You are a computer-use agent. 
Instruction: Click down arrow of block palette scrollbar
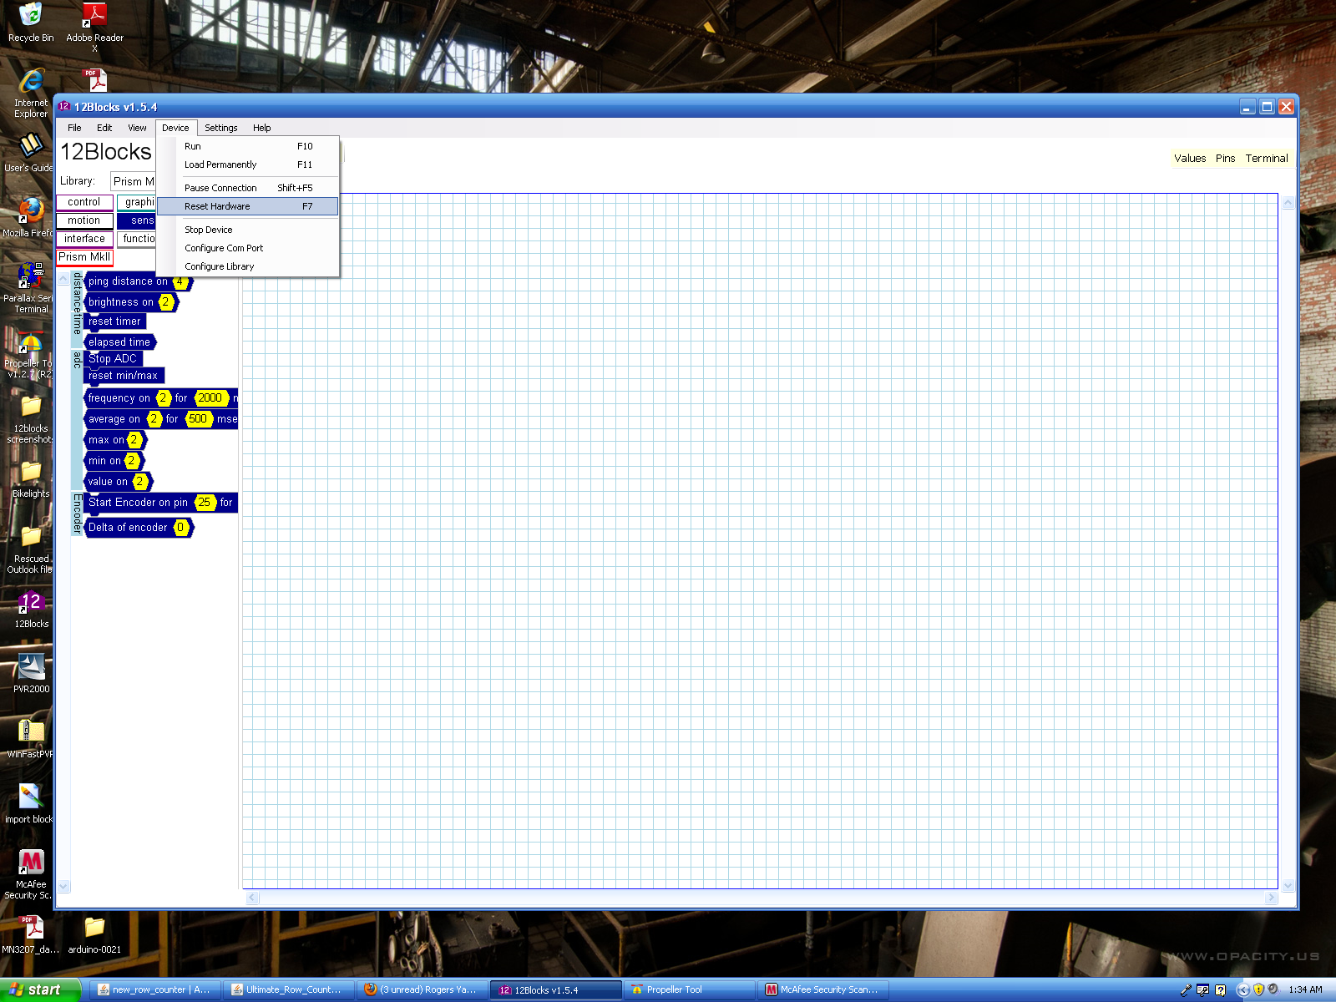[63, 886]
